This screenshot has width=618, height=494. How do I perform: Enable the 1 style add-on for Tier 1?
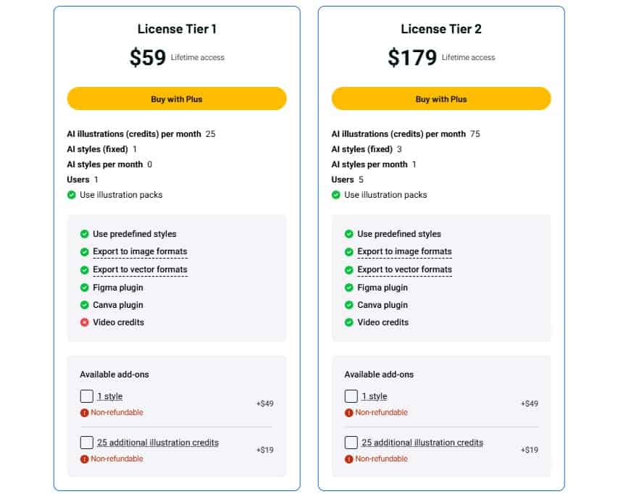(87, 396)
